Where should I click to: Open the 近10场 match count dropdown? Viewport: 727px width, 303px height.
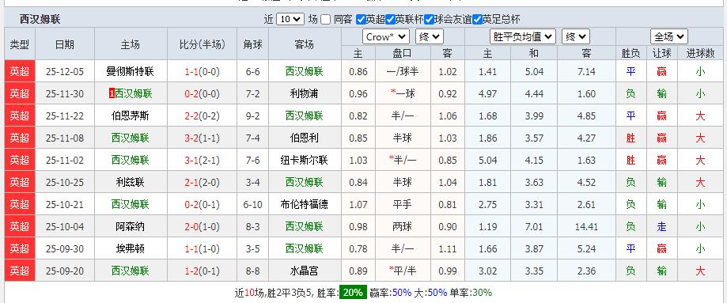click(x=290, y=20)
